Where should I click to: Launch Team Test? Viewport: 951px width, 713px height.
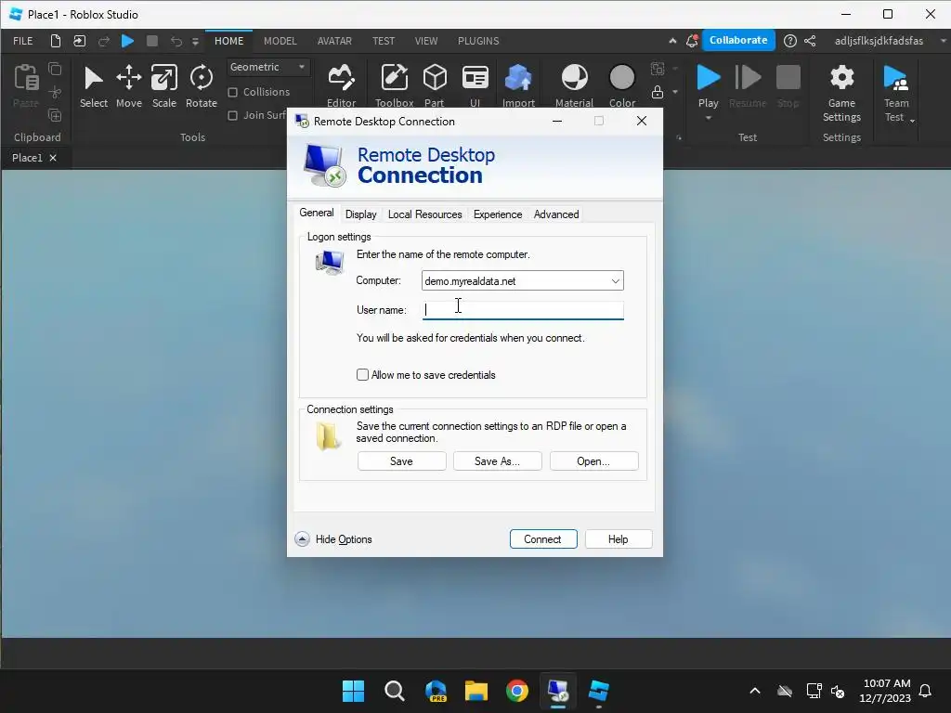[x=896, y=92]
